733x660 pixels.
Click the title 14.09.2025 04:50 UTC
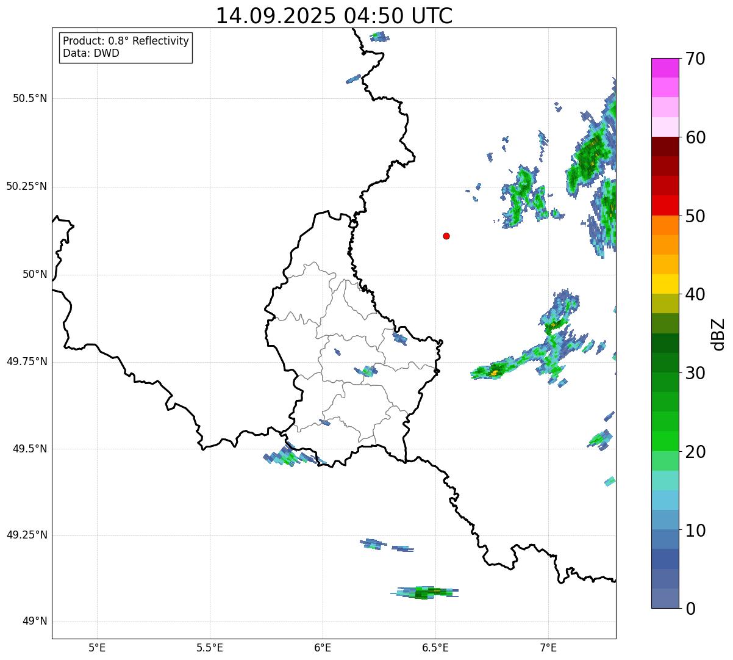tap(334, 16)
